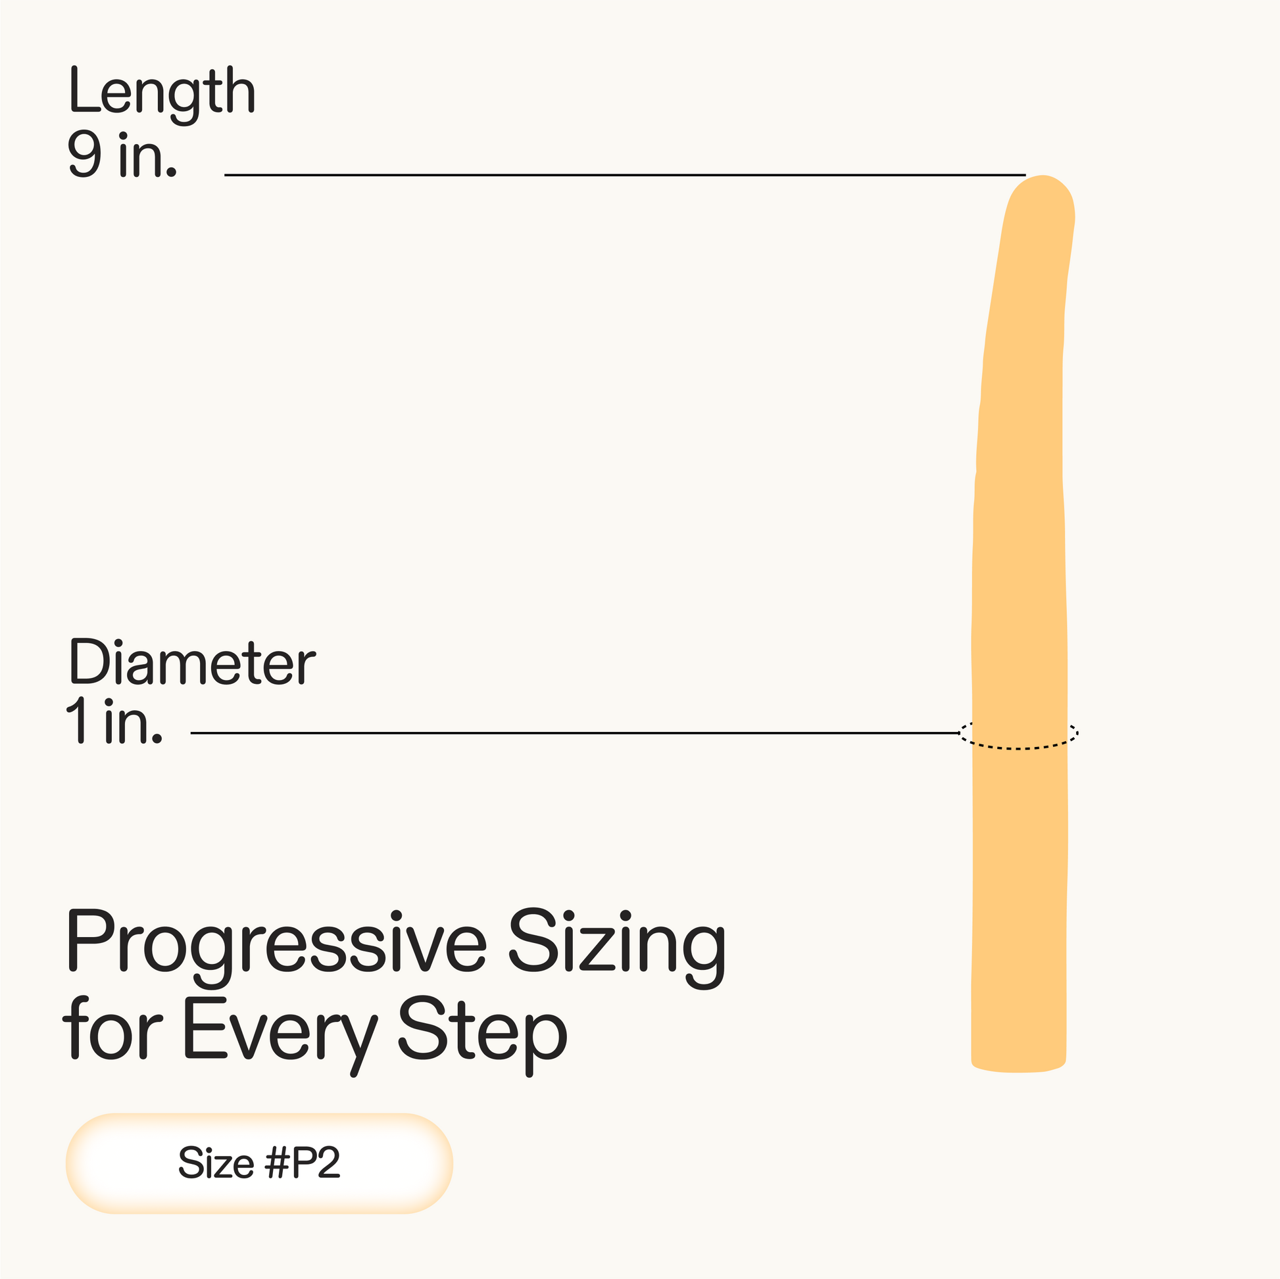Click the #P2 code inside the pill

pos(303,1163)
